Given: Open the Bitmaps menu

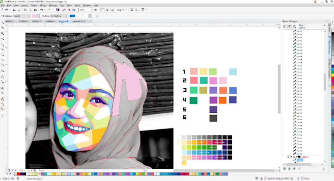Looking at the screenshot, I should (x=53, y=5).
